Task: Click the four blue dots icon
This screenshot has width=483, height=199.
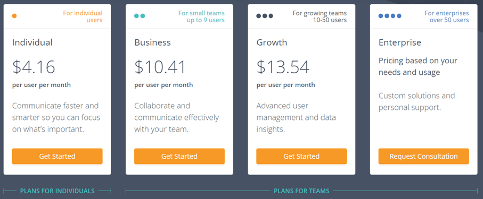Action: coord(390,16)
